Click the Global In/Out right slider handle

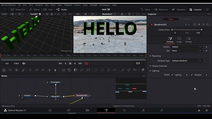tap(202, 30)
